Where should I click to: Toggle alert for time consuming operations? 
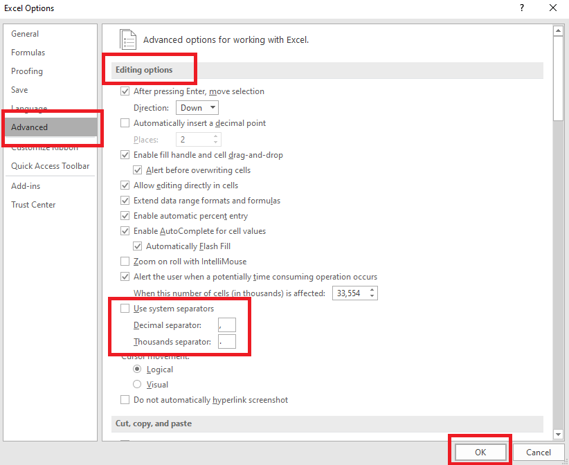click(125, 277)
